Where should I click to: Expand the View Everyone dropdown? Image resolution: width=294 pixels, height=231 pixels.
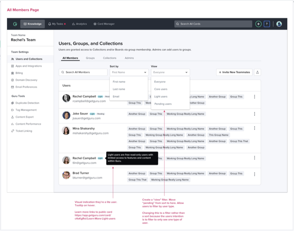pyautogui.click(x=171, y=72)
